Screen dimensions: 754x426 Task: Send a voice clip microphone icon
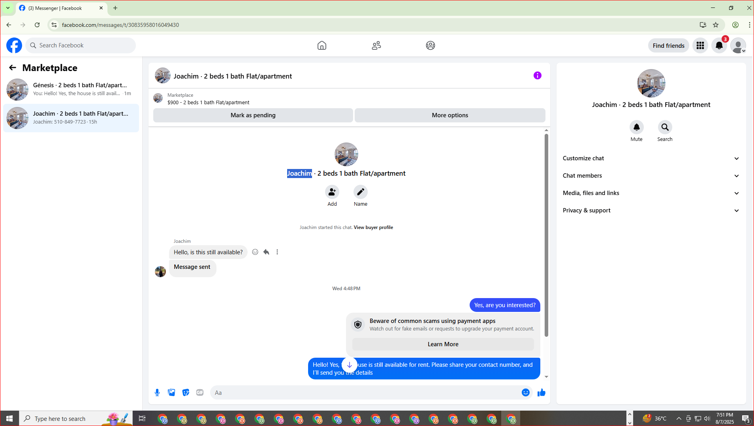[x=157, y=392]
